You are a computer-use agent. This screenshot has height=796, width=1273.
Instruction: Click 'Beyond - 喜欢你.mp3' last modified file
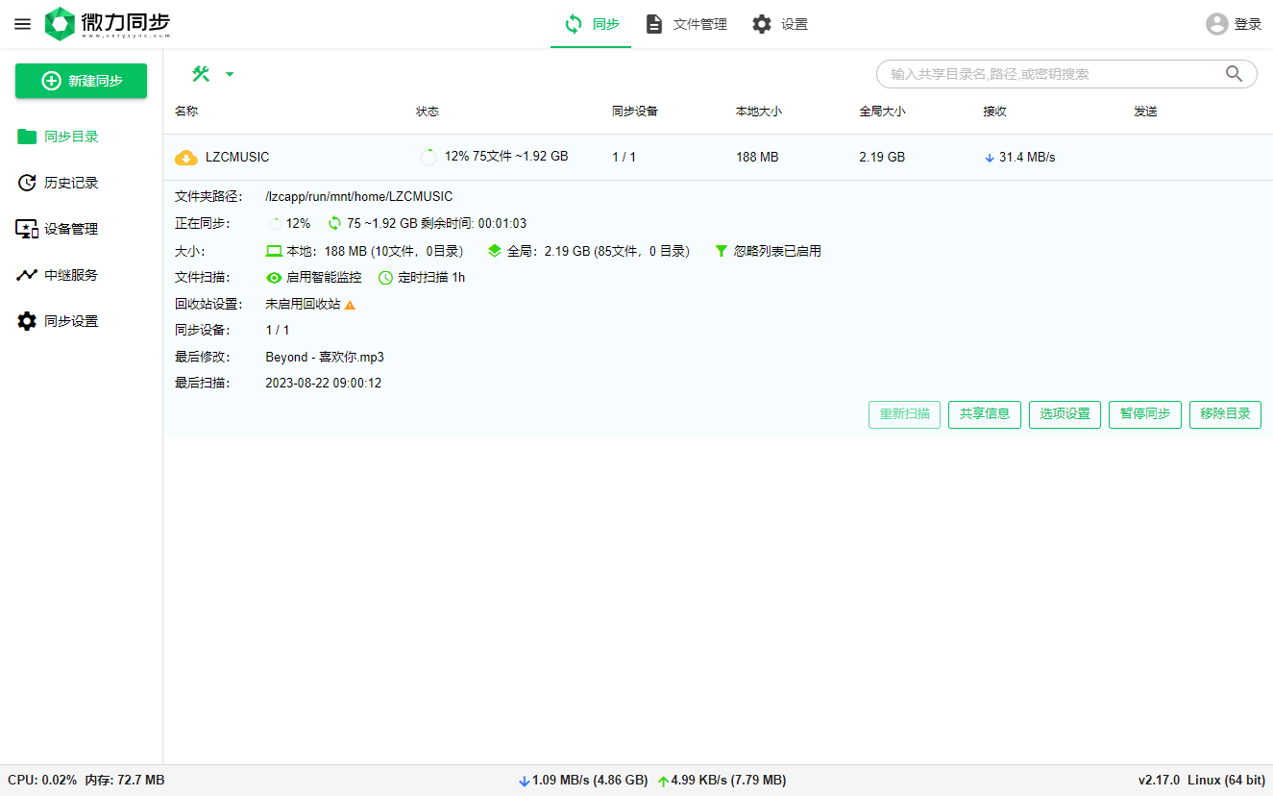(325, 357)
